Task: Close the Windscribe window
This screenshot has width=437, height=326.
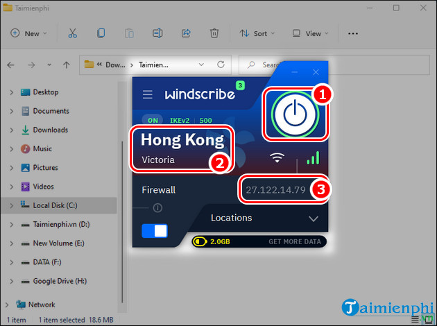Action: pyautogui.click(x=316, y=72)
